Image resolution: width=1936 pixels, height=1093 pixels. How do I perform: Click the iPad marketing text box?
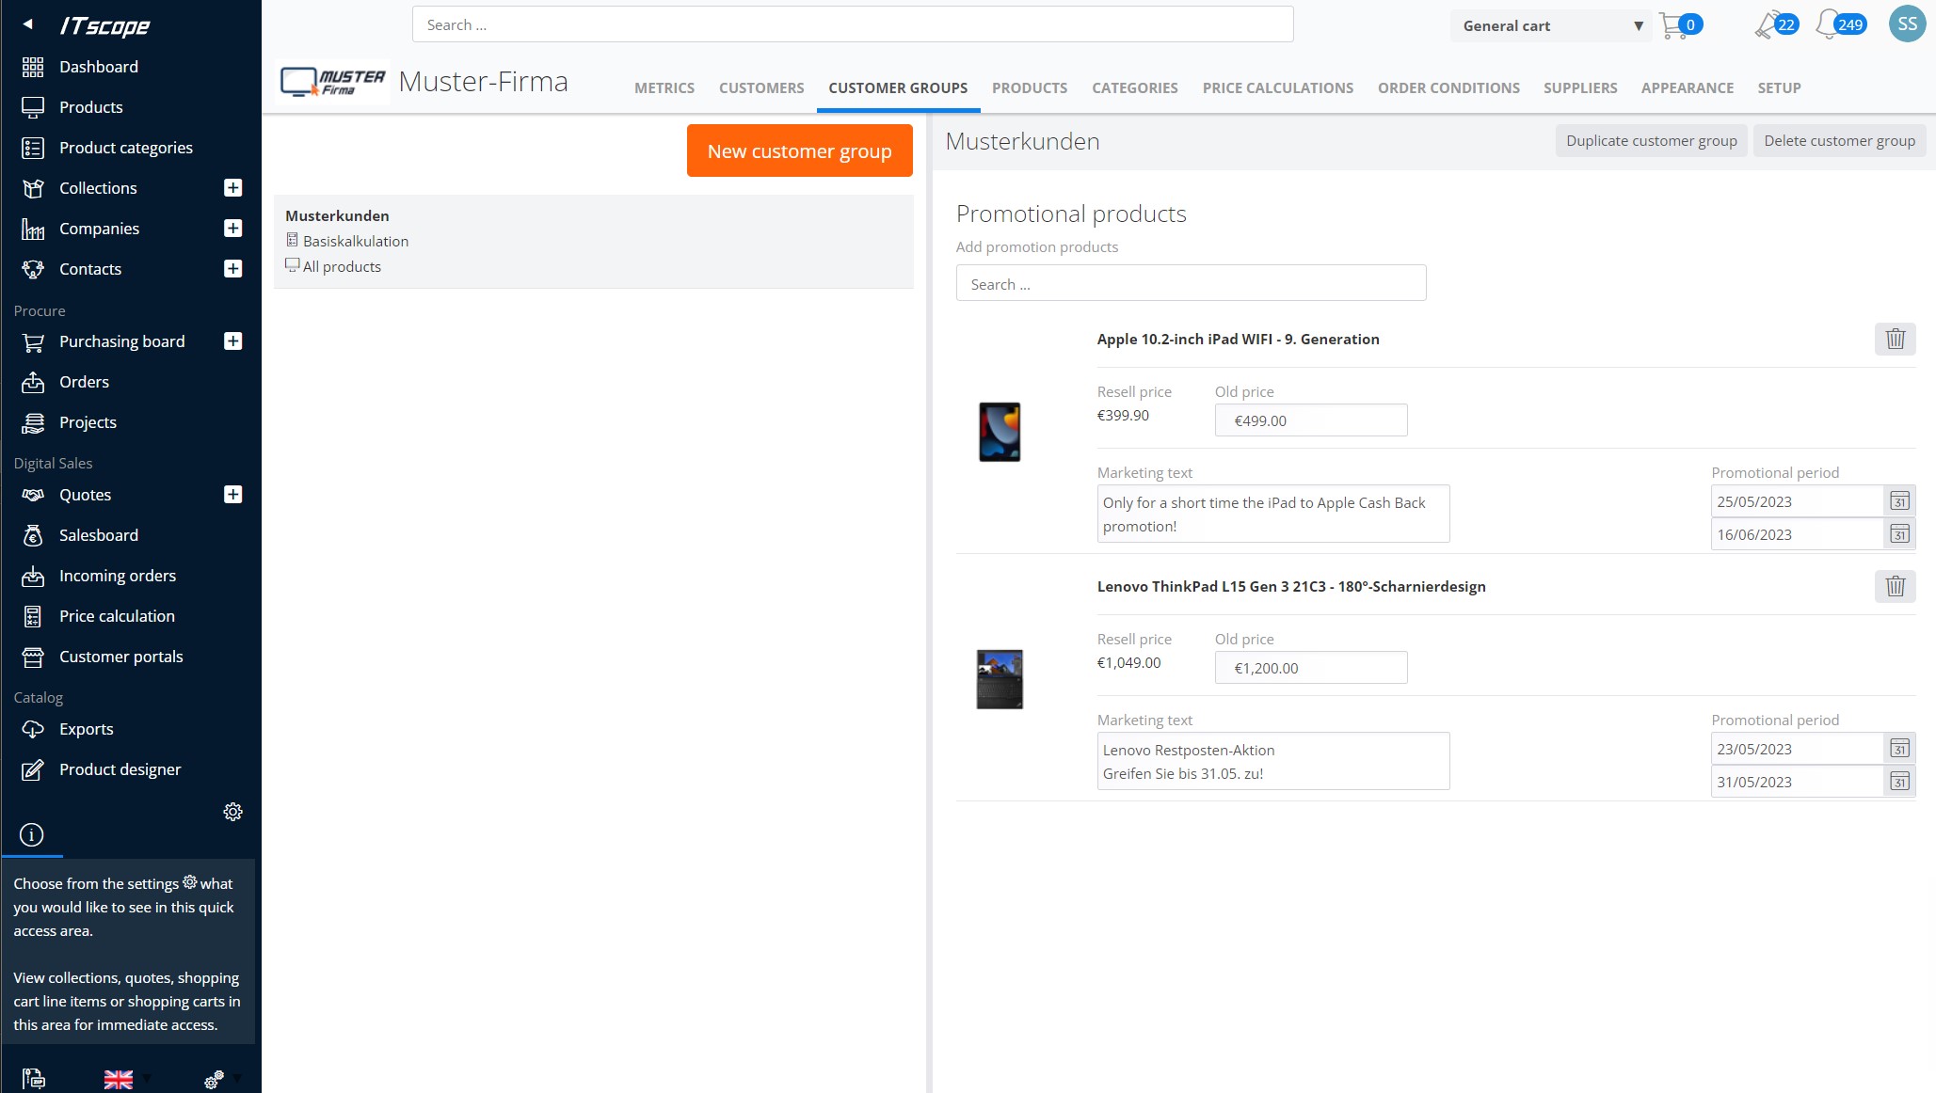tap(1273, 514)
